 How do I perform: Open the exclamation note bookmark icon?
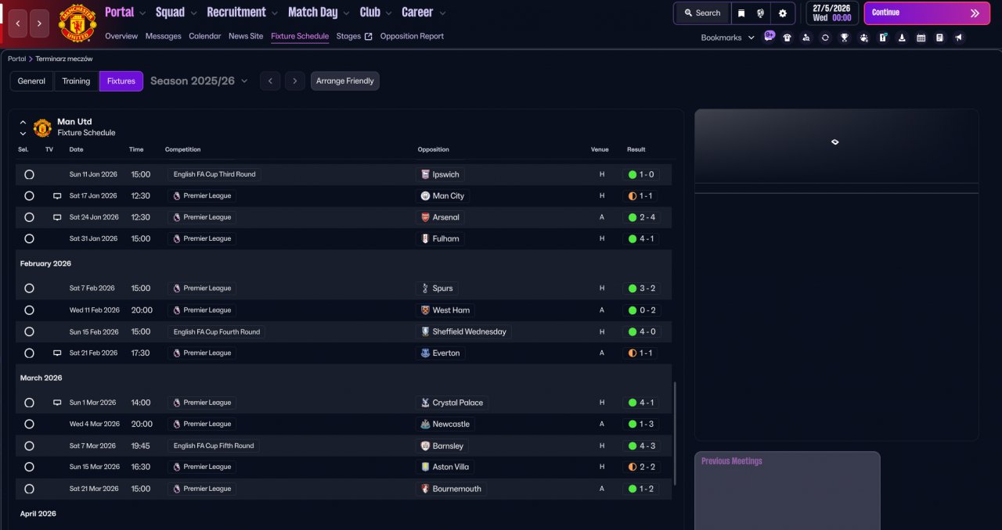click(x=882, y=38)
